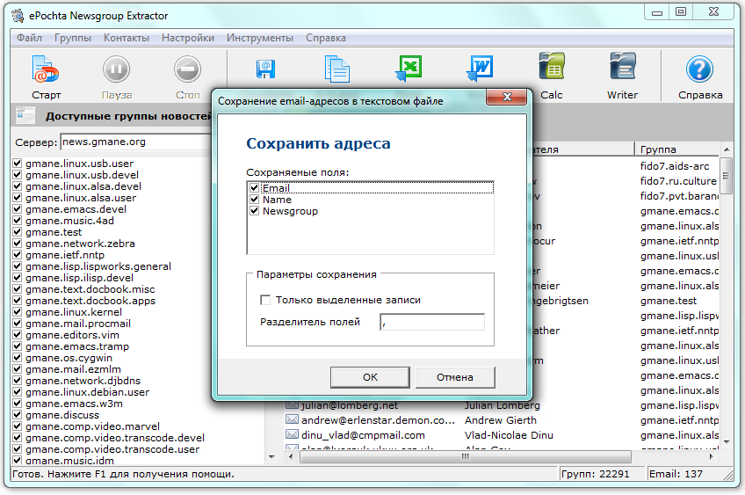Viewport: 745px width, 495px height.
Task: Click envelope icon beside andrew@erlenstar.demon.co
Action: click(x=292, y=420)
